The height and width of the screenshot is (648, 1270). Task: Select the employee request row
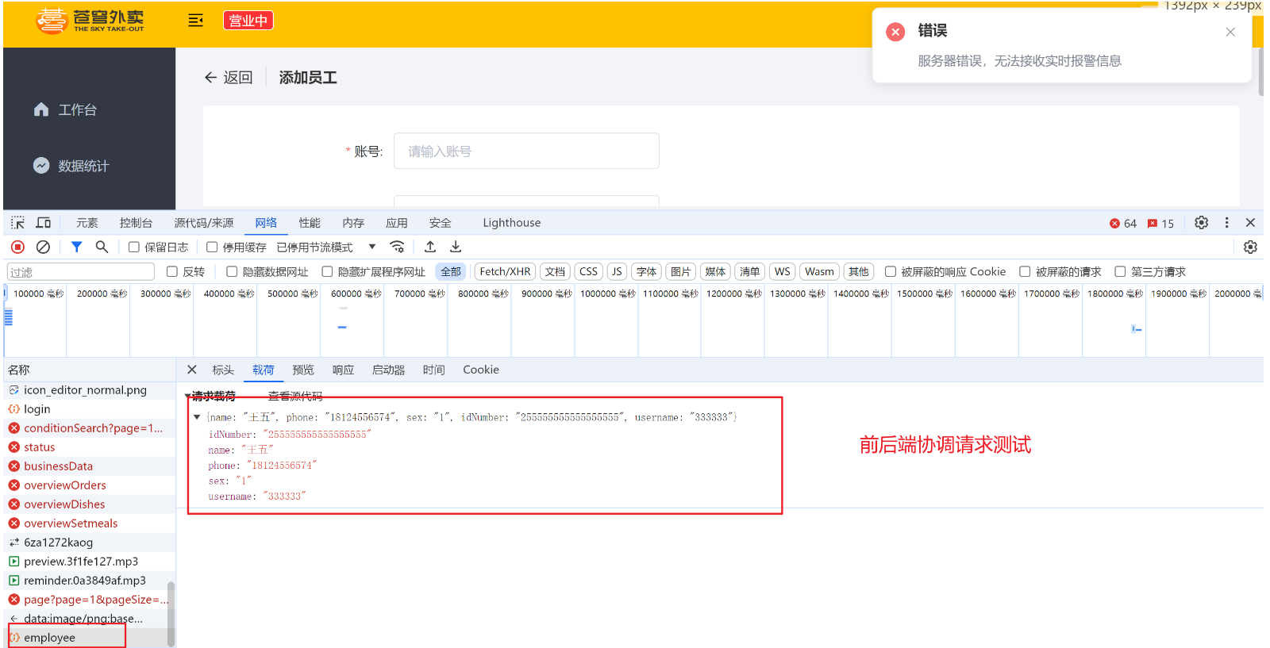(x=89, y=638)
